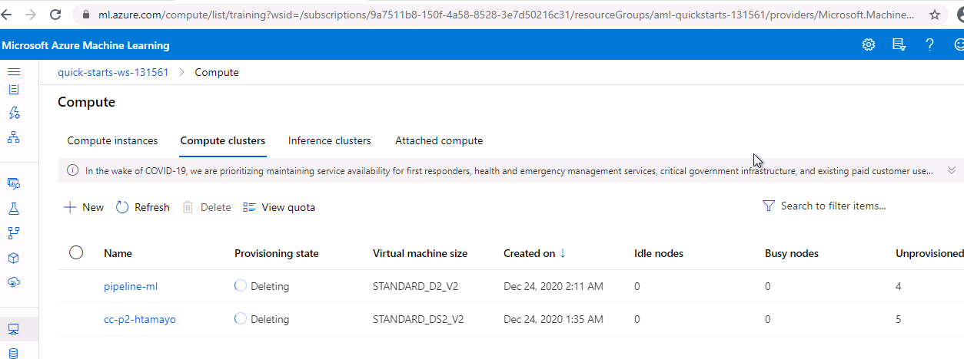This screenshot has height=359, width=964.
Task: Click the smiley feedback icon
Action: (x=959, y=44)
